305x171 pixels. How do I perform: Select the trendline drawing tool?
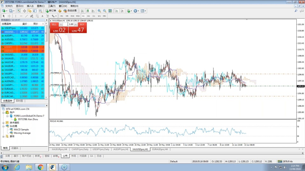pyautogui.click(x=26, y=16)
